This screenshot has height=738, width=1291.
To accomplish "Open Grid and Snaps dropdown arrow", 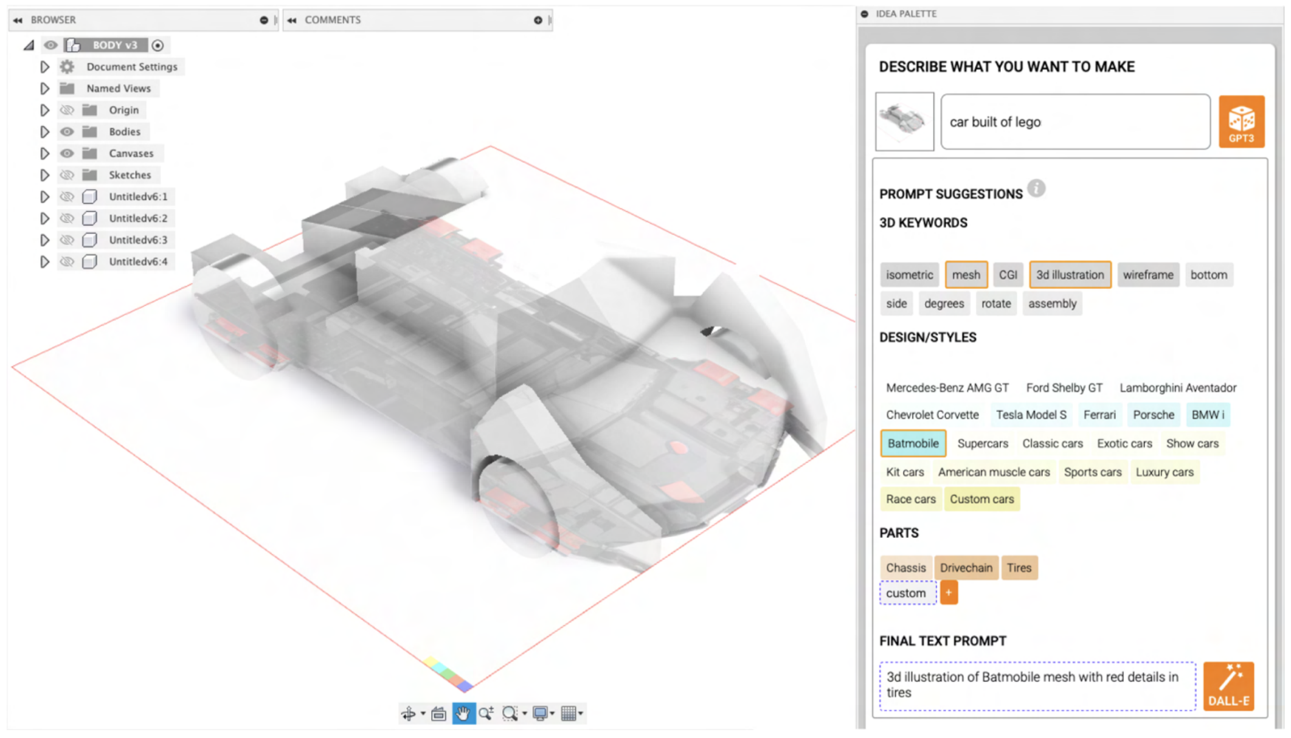I will tap(581, 714).
